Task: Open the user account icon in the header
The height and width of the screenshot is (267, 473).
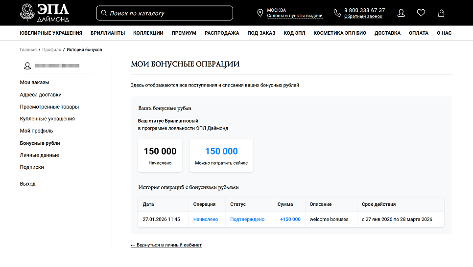Action: tap(401, 13)
